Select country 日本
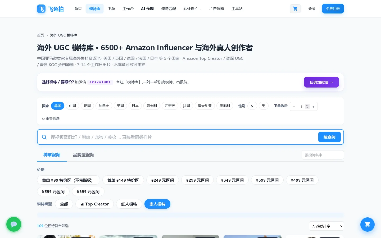The height and width of the screenshot is (238, 381). pos(135,106)
